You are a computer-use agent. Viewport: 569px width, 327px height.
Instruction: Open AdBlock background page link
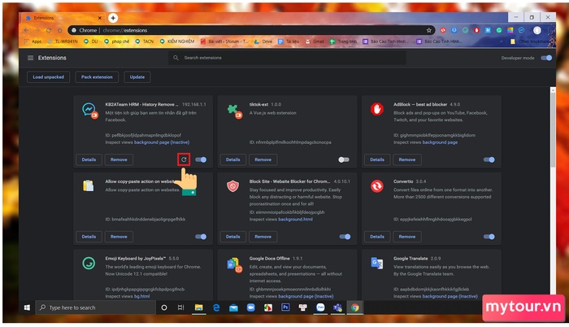coord(440,142)
